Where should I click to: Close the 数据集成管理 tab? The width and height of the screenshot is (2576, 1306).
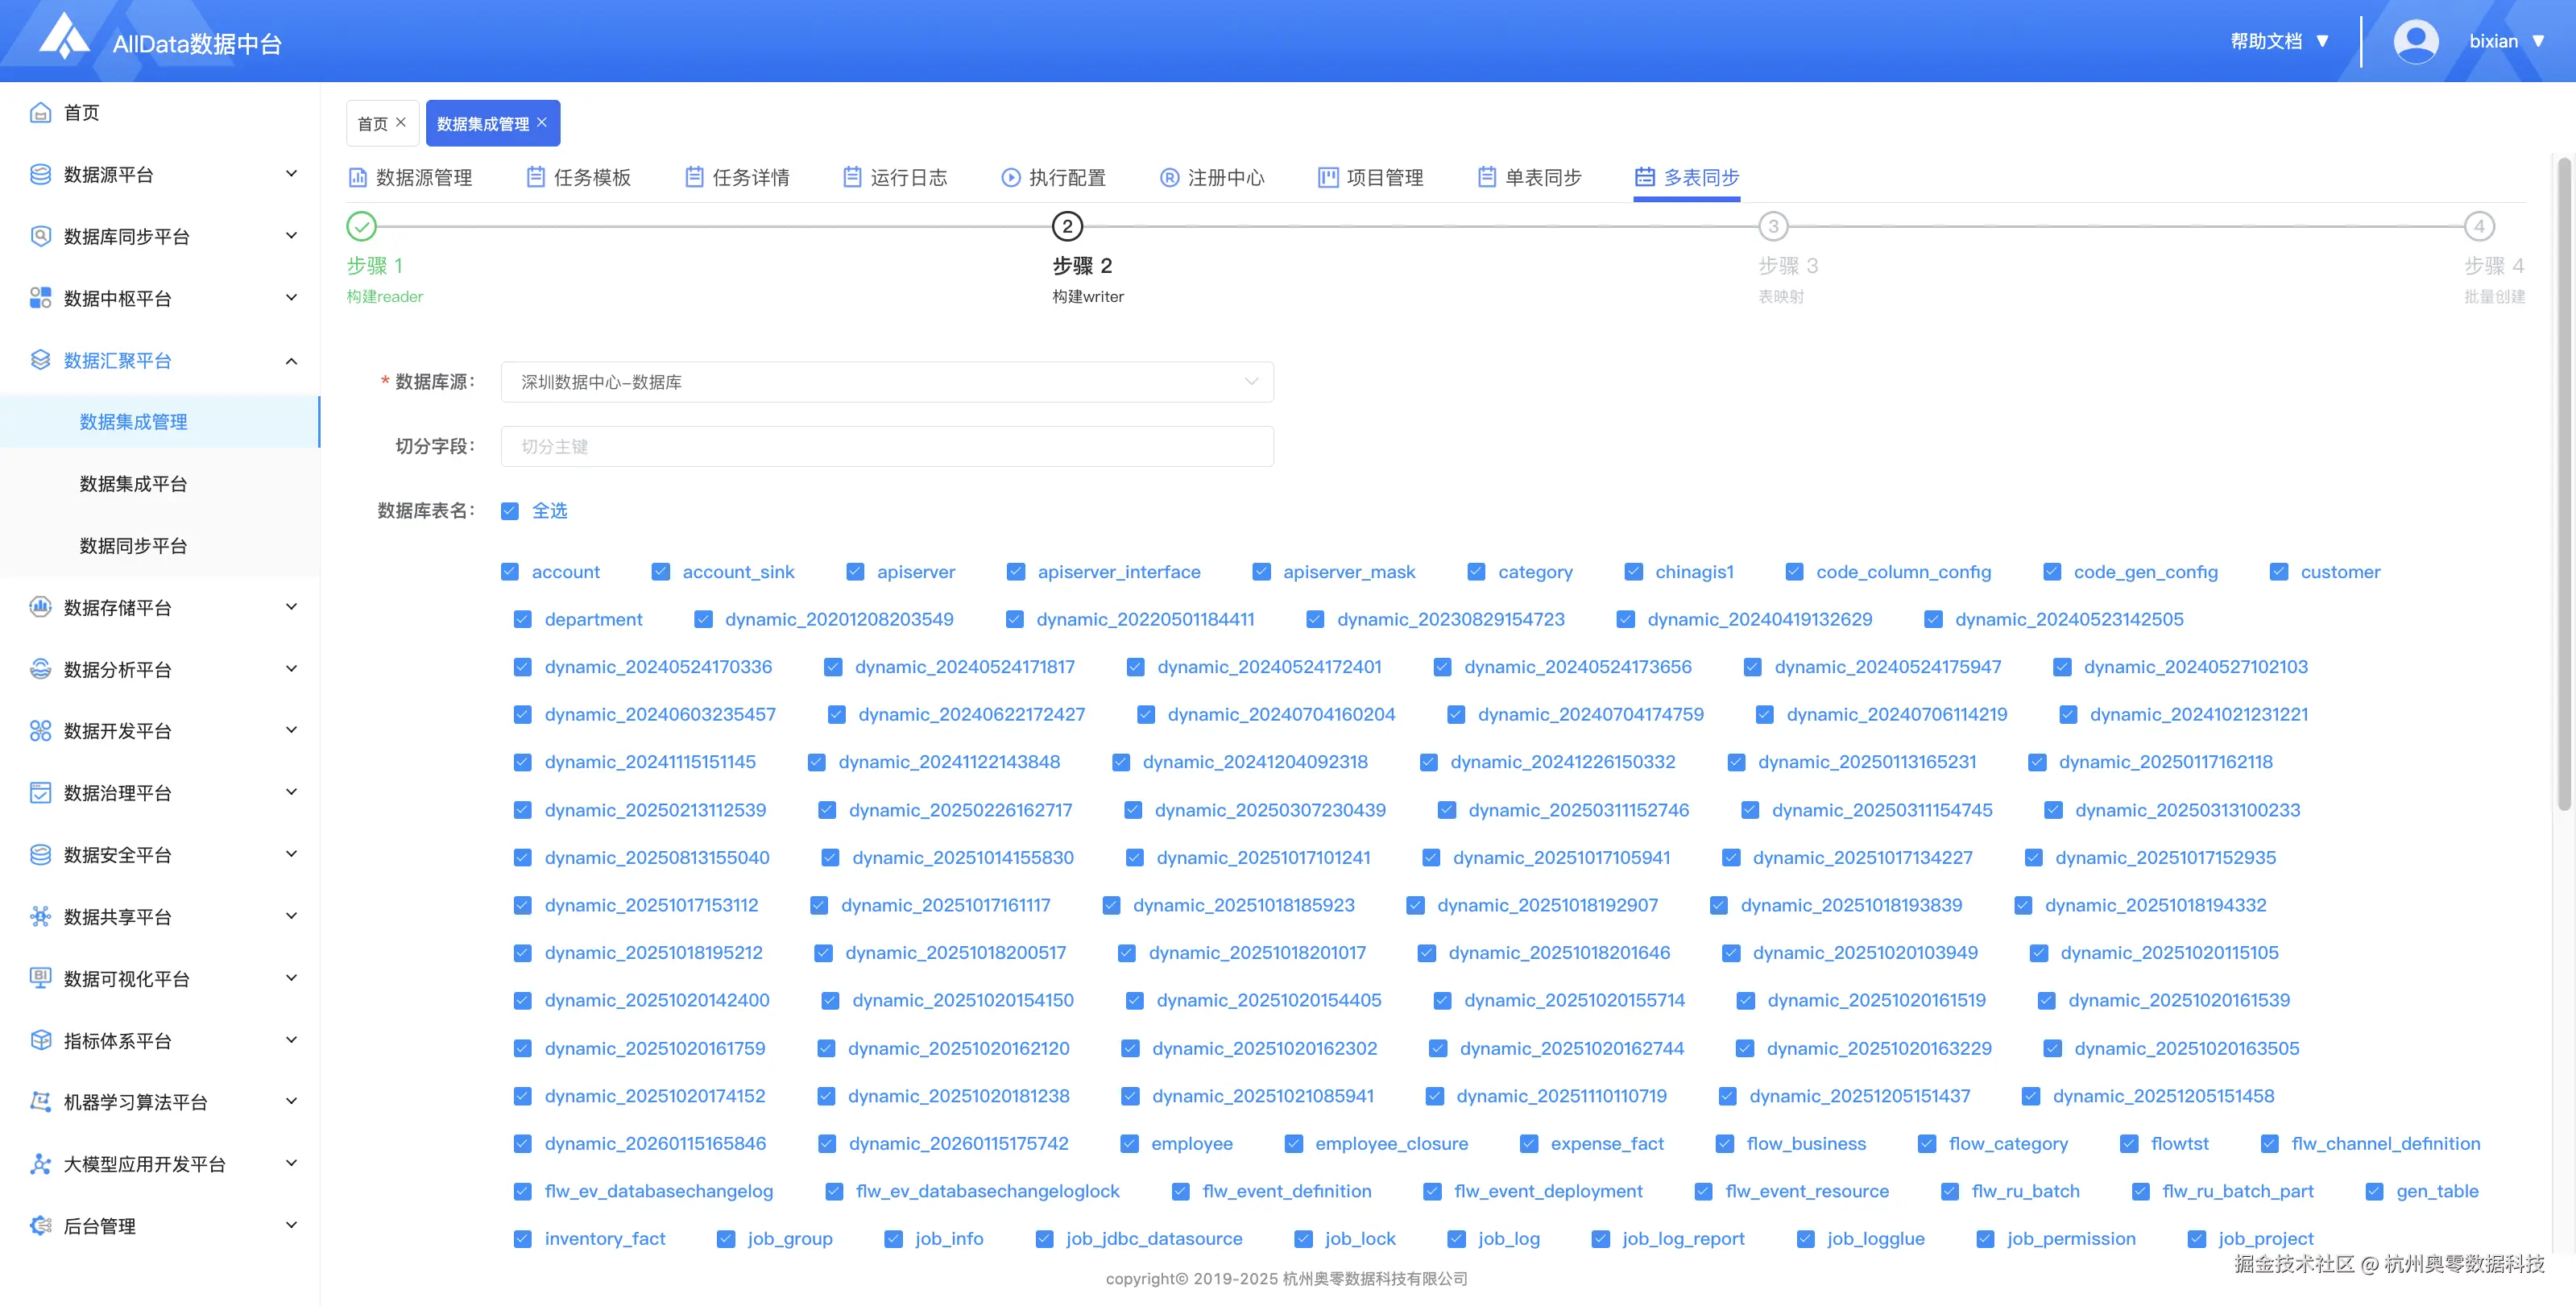pyautogui.click(x=542, y=122)
